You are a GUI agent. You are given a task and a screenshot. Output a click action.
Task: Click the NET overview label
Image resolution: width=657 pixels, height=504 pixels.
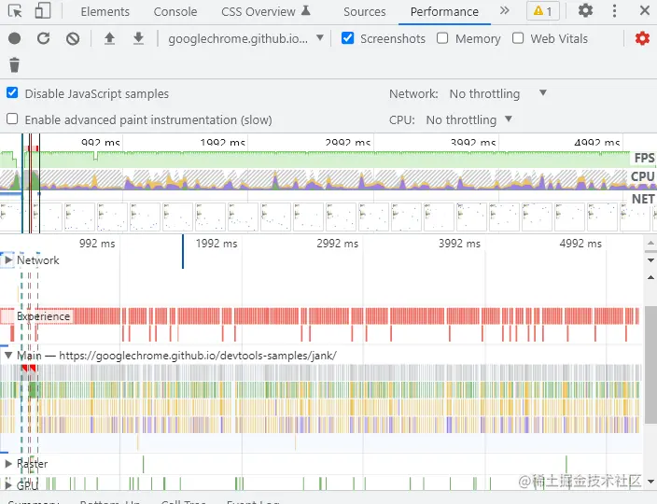[x=643, y=199]
